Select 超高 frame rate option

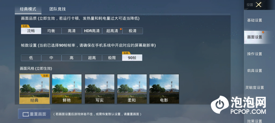point(92,58)
